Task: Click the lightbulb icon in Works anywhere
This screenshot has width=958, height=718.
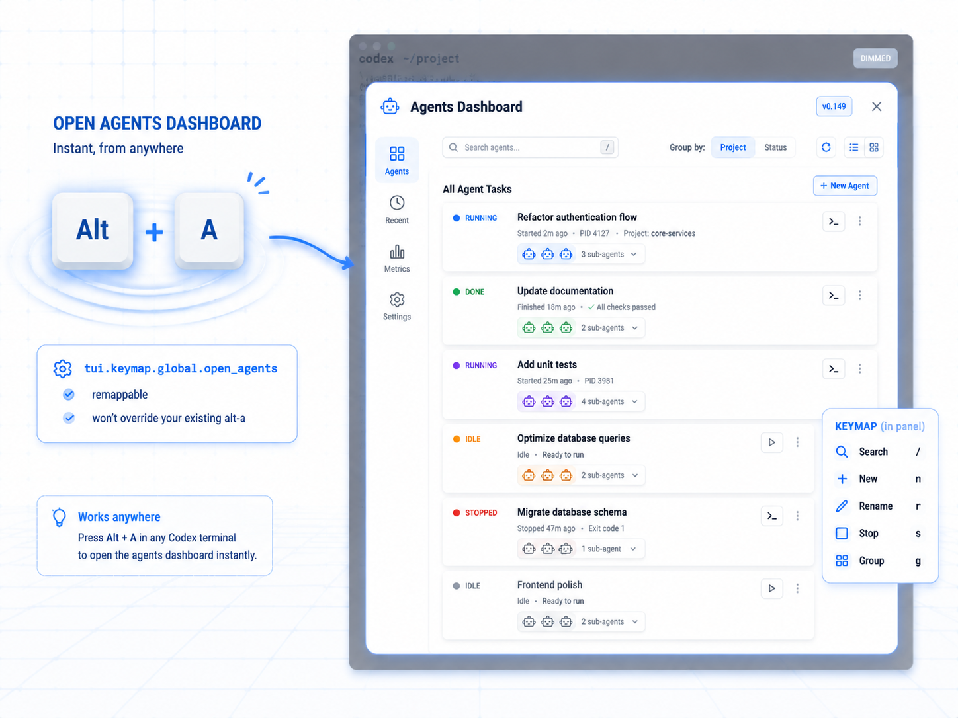Action: tap(60, 517)
